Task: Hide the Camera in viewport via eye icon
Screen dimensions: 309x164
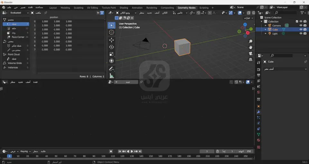Action: (301, 25)
